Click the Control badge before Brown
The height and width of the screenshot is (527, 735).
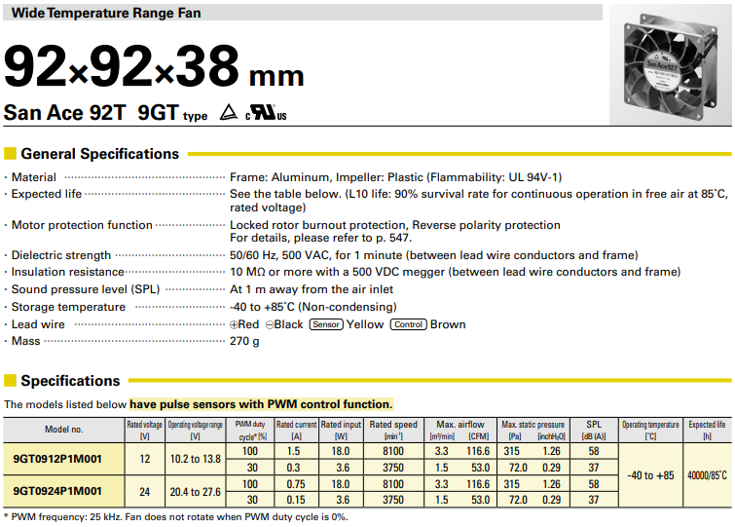(408, 324)
